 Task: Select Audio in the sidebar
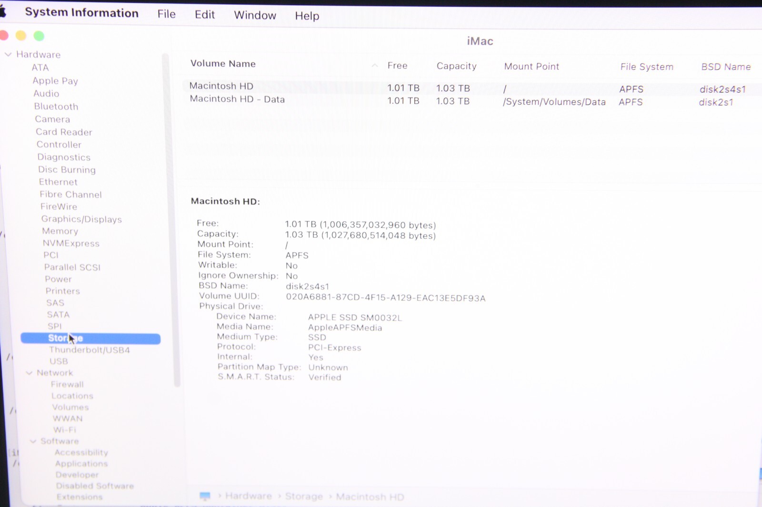pos(46,94)
